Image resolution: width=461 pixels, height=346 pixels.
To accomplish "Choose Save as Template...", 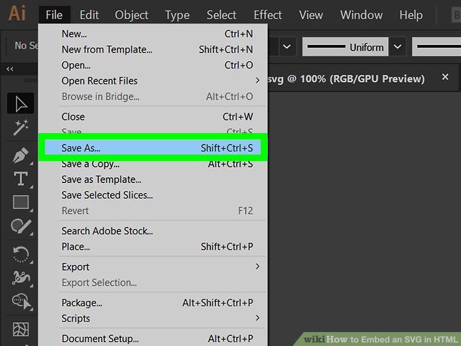I will (x=153, y=179).
